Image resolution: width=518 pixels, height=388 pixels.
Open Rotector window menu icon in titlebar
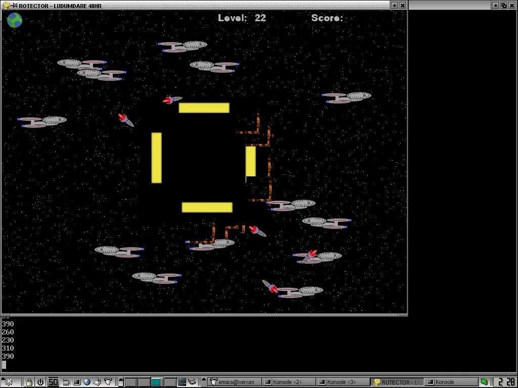point(6,5)
